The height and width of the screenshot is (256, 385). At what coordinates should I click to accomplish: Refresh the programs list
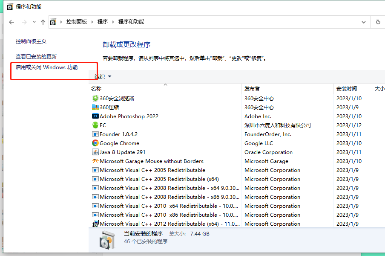coord(378,22)
